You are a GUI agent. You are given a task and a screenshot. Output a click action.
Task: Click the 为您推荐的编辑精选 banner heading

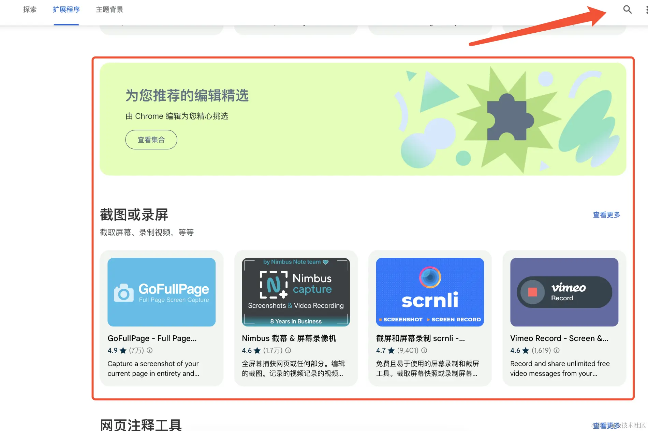pyautogui.click(x=187, y=95)
